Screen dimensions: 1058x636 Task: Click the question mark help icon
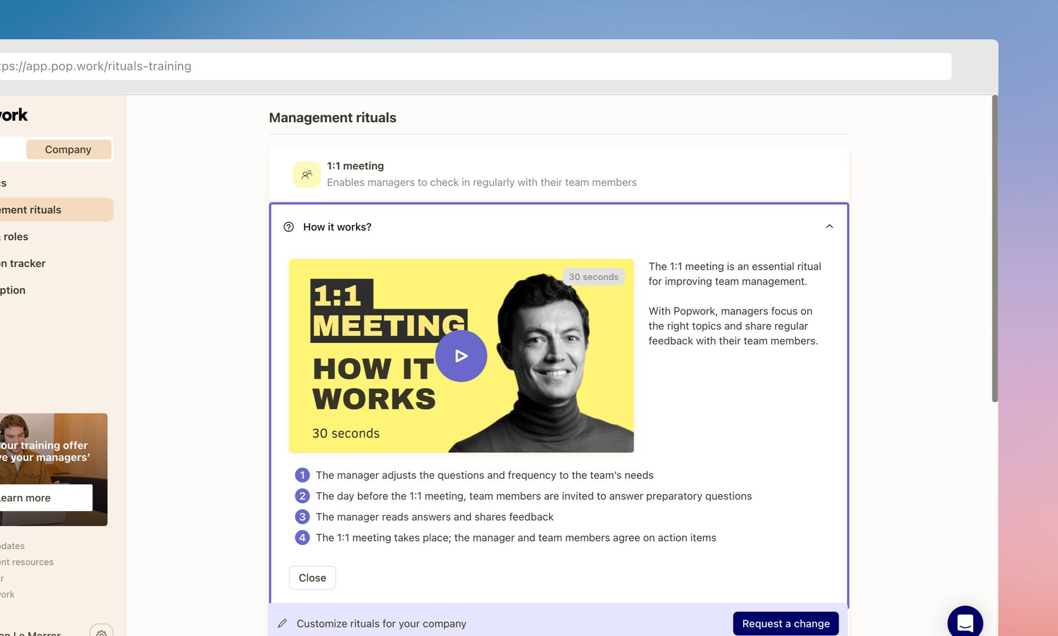[x=288, y=227]
